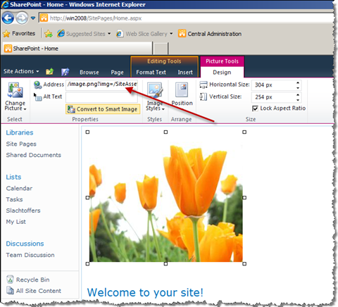Click the Recycle Bin icon
Viewport: 338px width, 307px height.
(x=10, y=280)
